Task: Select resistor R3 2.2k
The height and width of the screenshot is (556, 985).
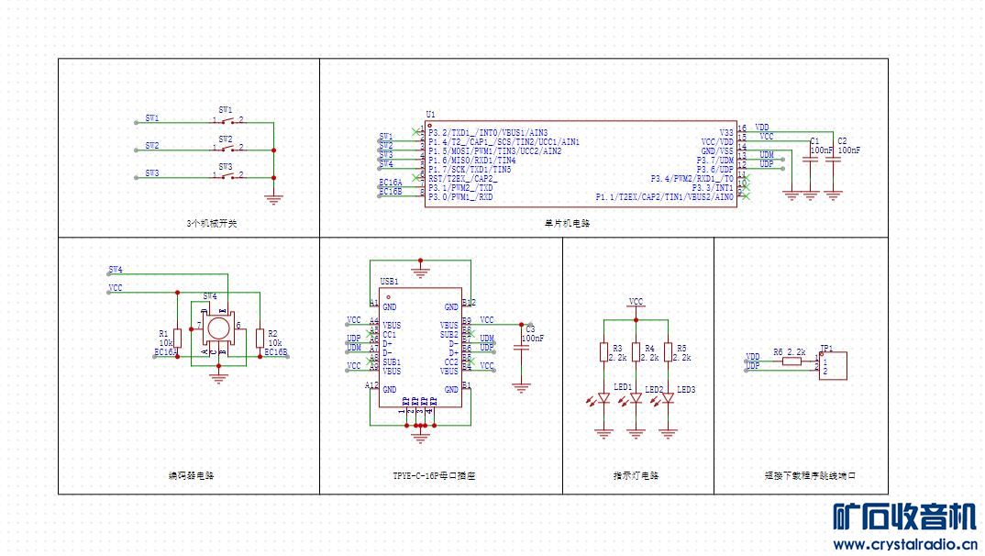Action: click(x=604, y=351)
